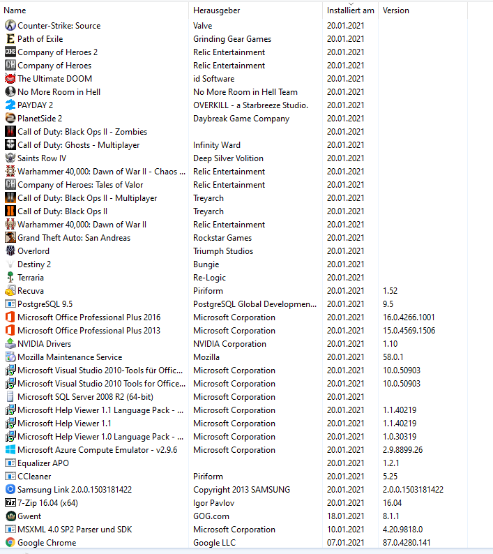Click the version 87.0.4280.141
The height and width of the screenshot is (554, 493).
click(407, 542)
